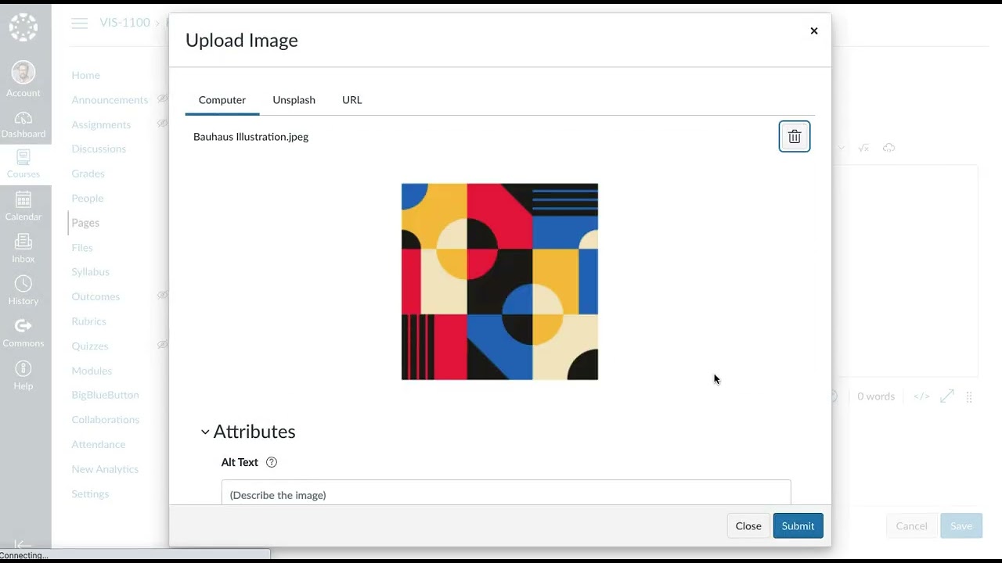Collapse the global navigation arrow at bottom
Image resolution: width=1002 pixels, height=563 pixels.
click(23, 545)
